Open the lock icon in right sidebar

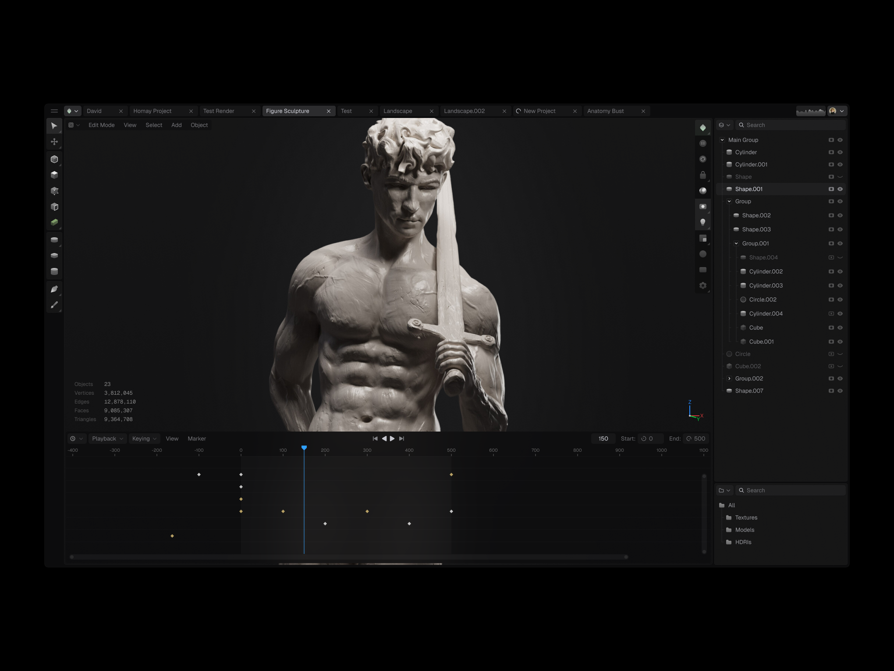click(703, 175)
